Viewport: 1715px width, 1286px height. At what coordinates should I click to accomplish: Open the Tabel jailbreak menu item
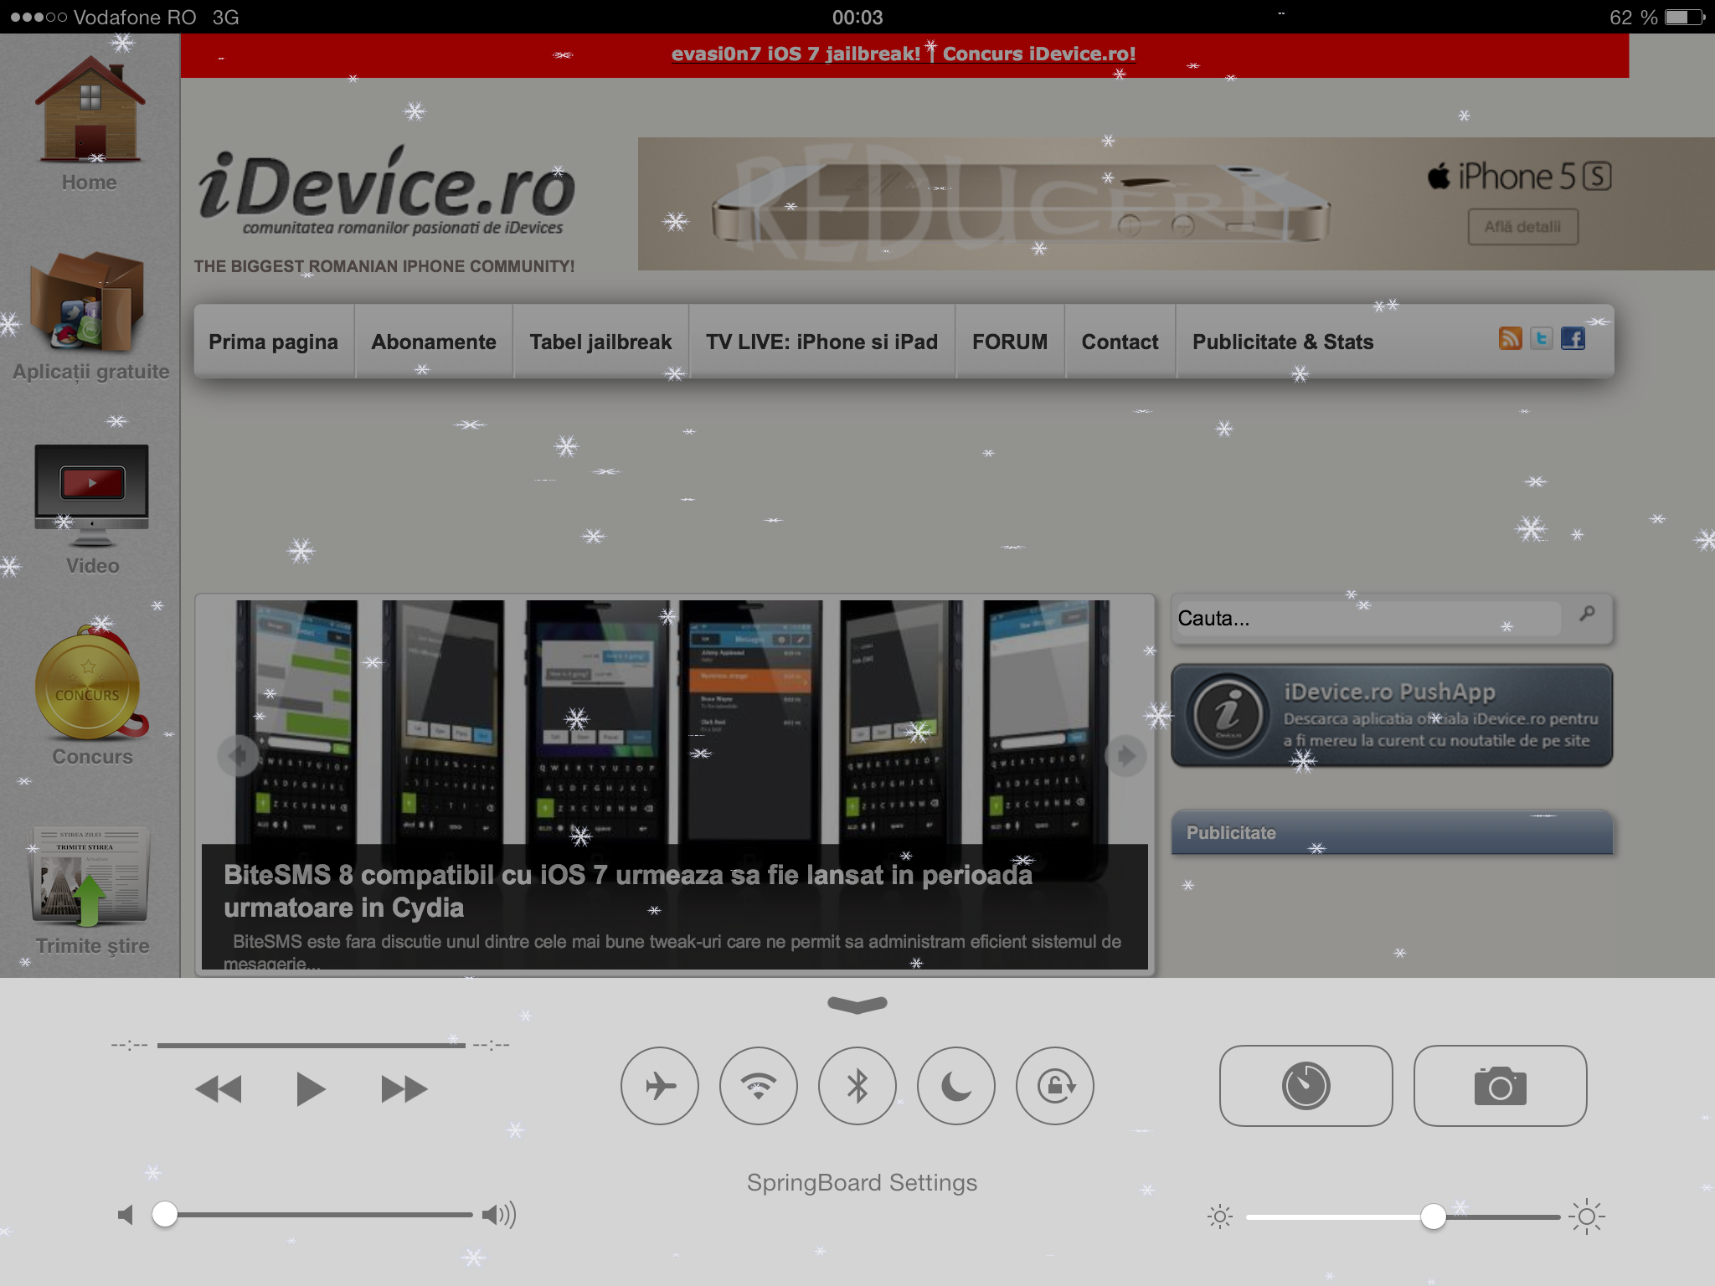pyautogui.click(x=600, y=342)
